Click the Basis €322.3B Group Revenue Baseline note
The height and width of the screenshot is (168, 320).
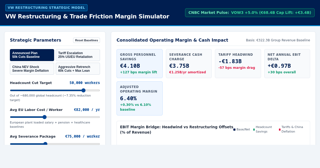[278, 40]
